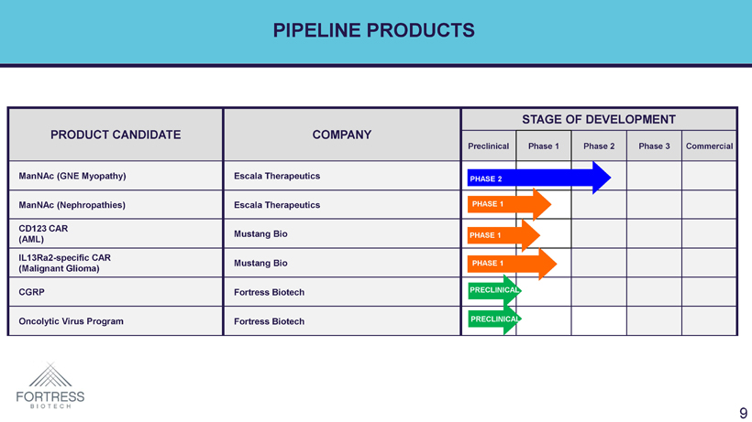Select the Preclinical column header
Viewport: 752px width, 422px height.
coord(488,146)
